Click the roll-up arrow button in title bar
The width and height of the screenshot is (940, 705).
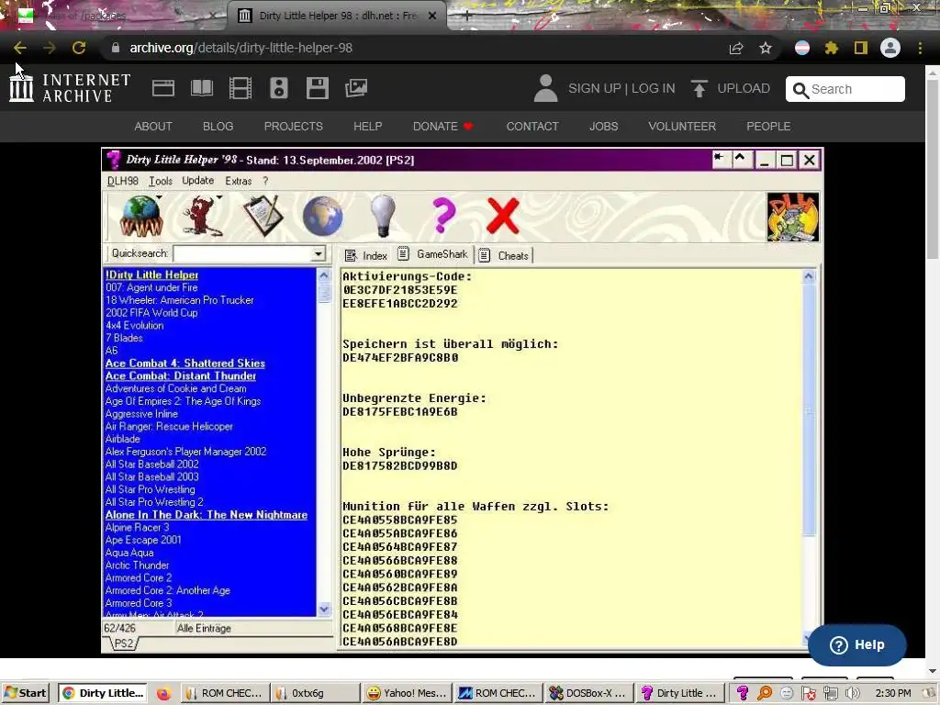(x=740, y=160)
